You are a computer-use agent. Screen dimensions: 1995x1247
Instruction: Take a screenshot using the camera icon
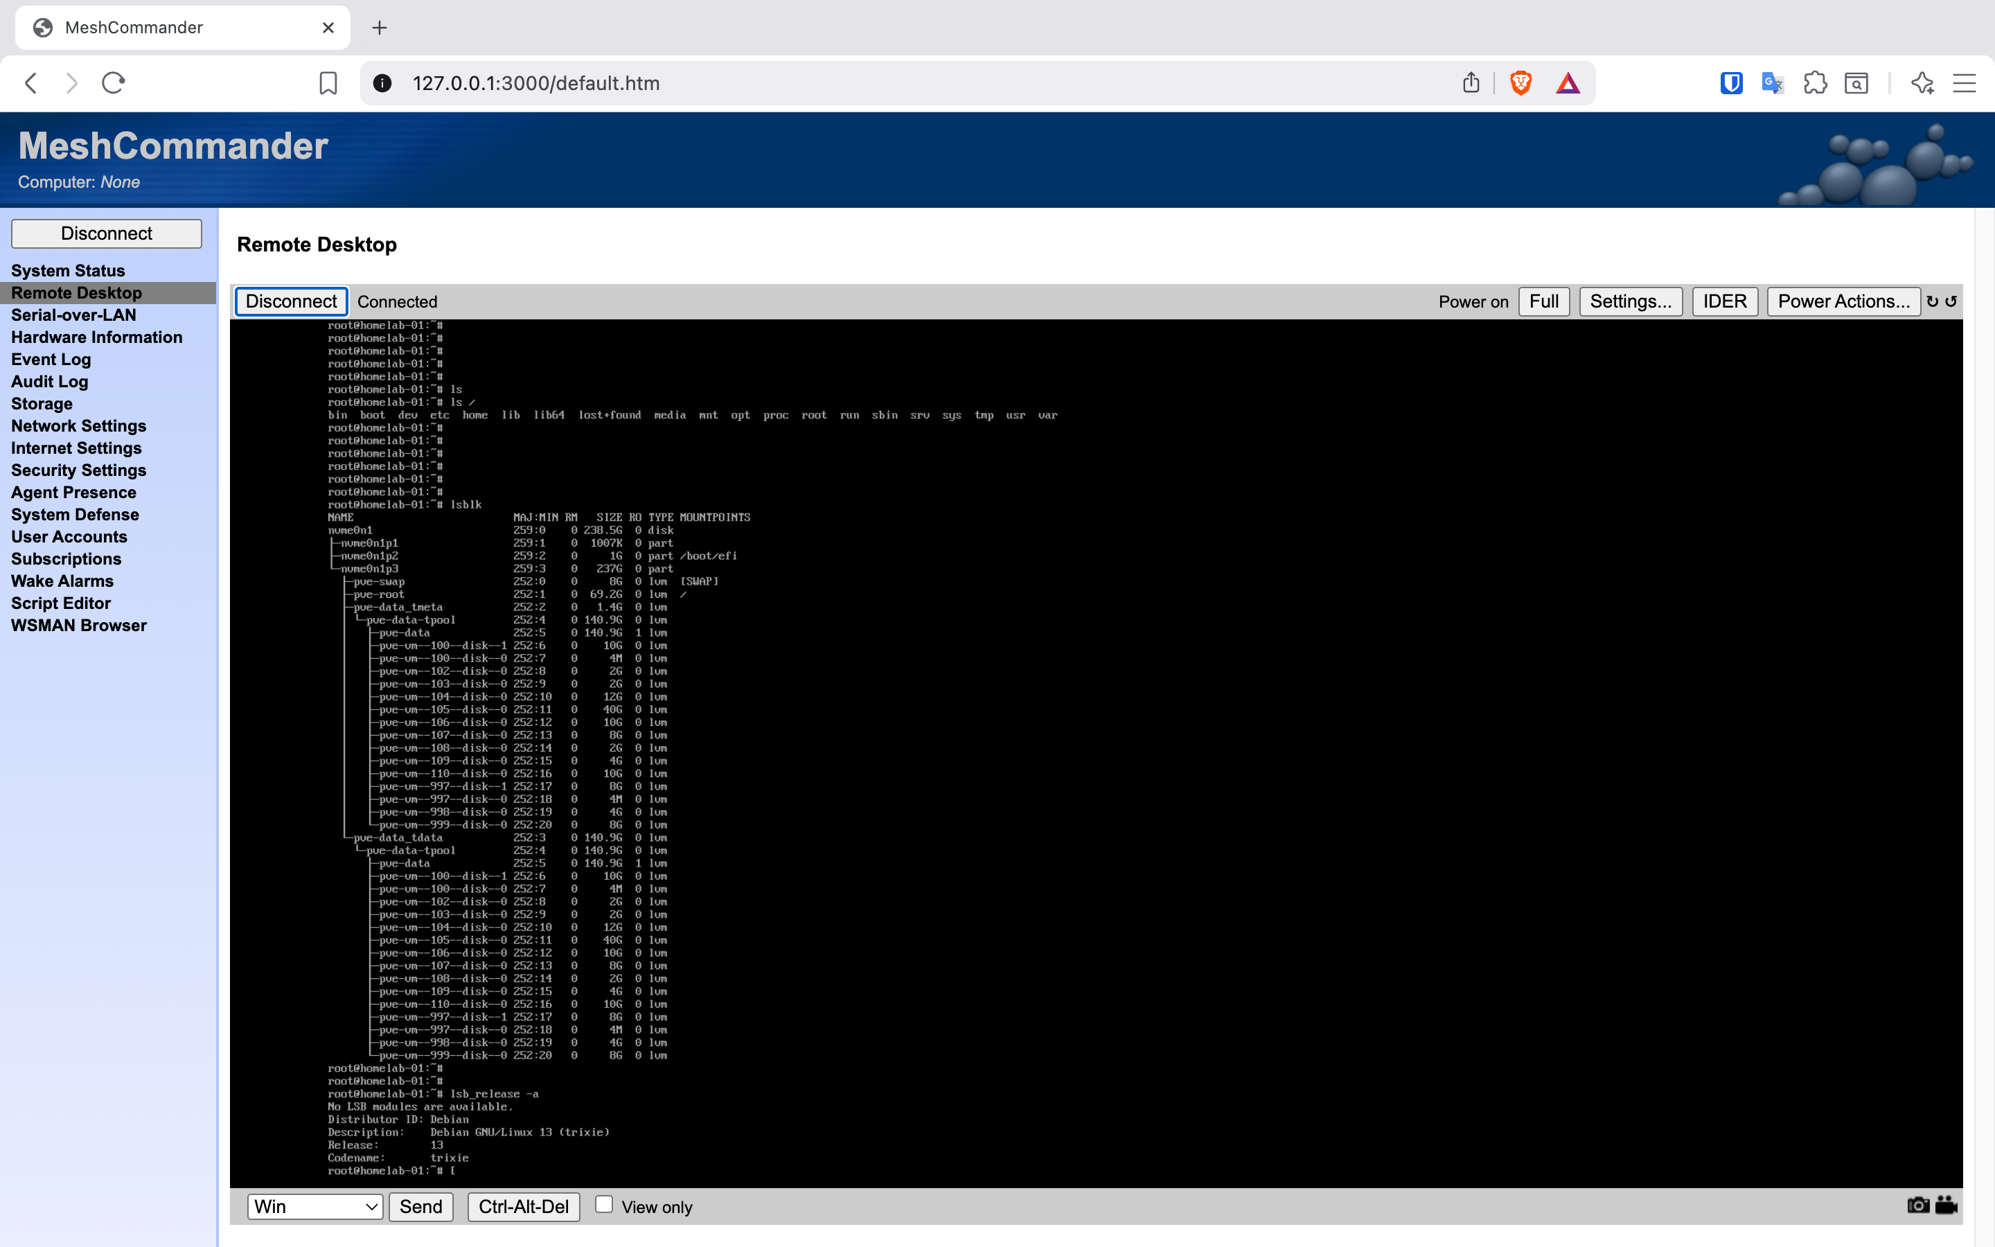tap(1918, 1205)
